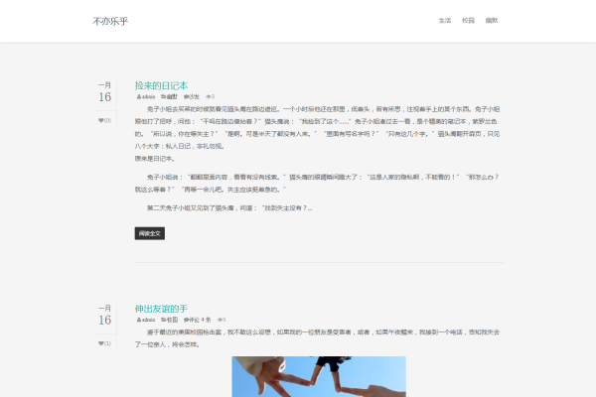The image size is (596, 397).
Task: Click the hands photo thumbnail in second post
Action: pyautogui.click(x=298, y=377)
